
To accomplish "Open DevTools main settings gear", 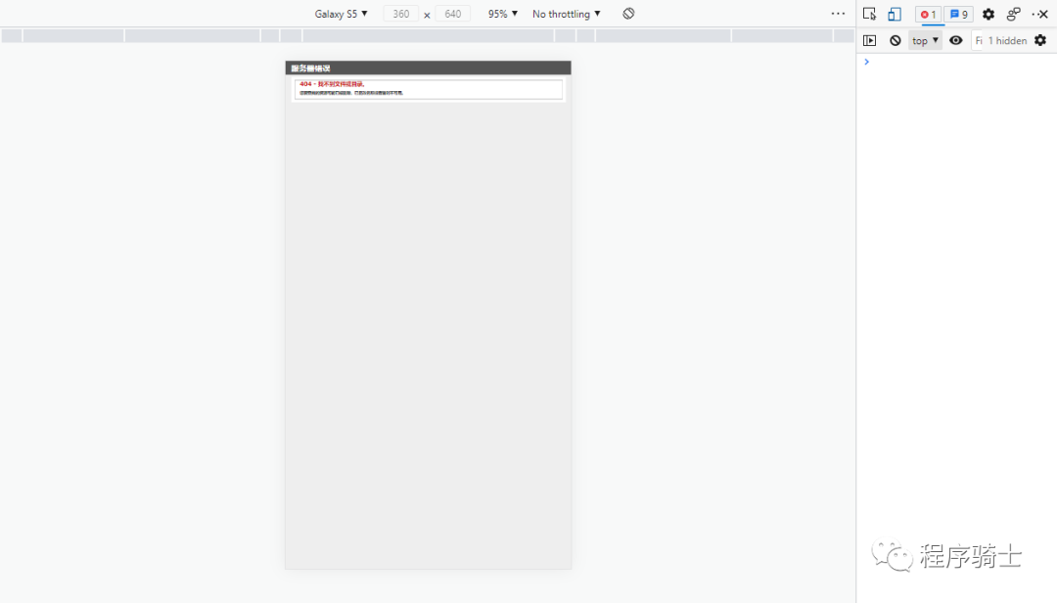I will point(988,14).
